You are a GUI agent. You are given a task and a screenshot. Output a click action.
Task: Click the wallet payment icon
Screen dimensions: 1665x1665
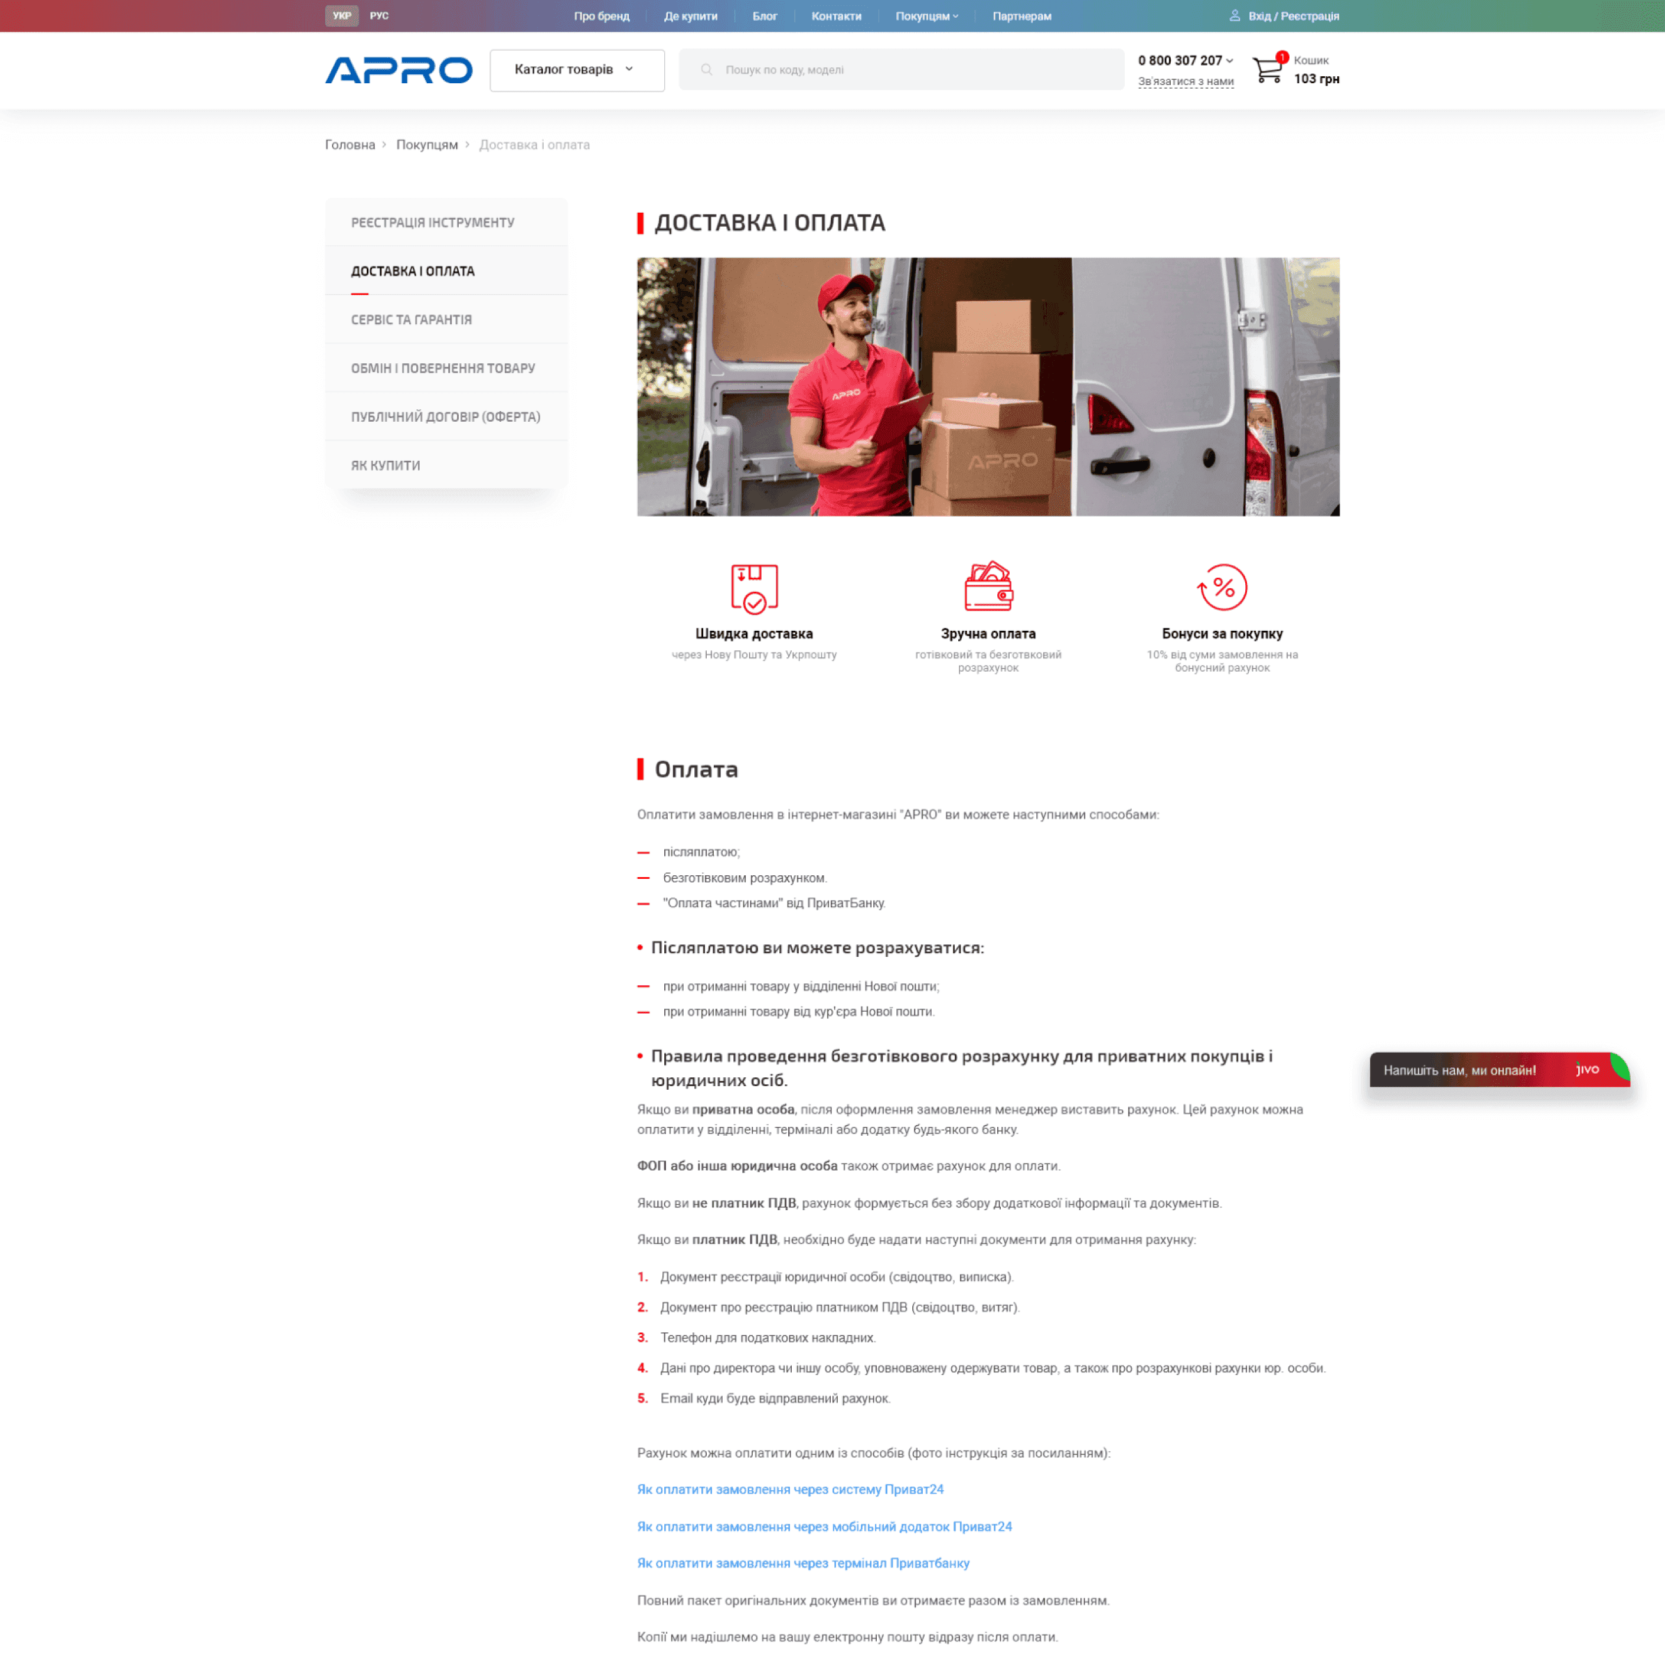(x=988, y=585)
